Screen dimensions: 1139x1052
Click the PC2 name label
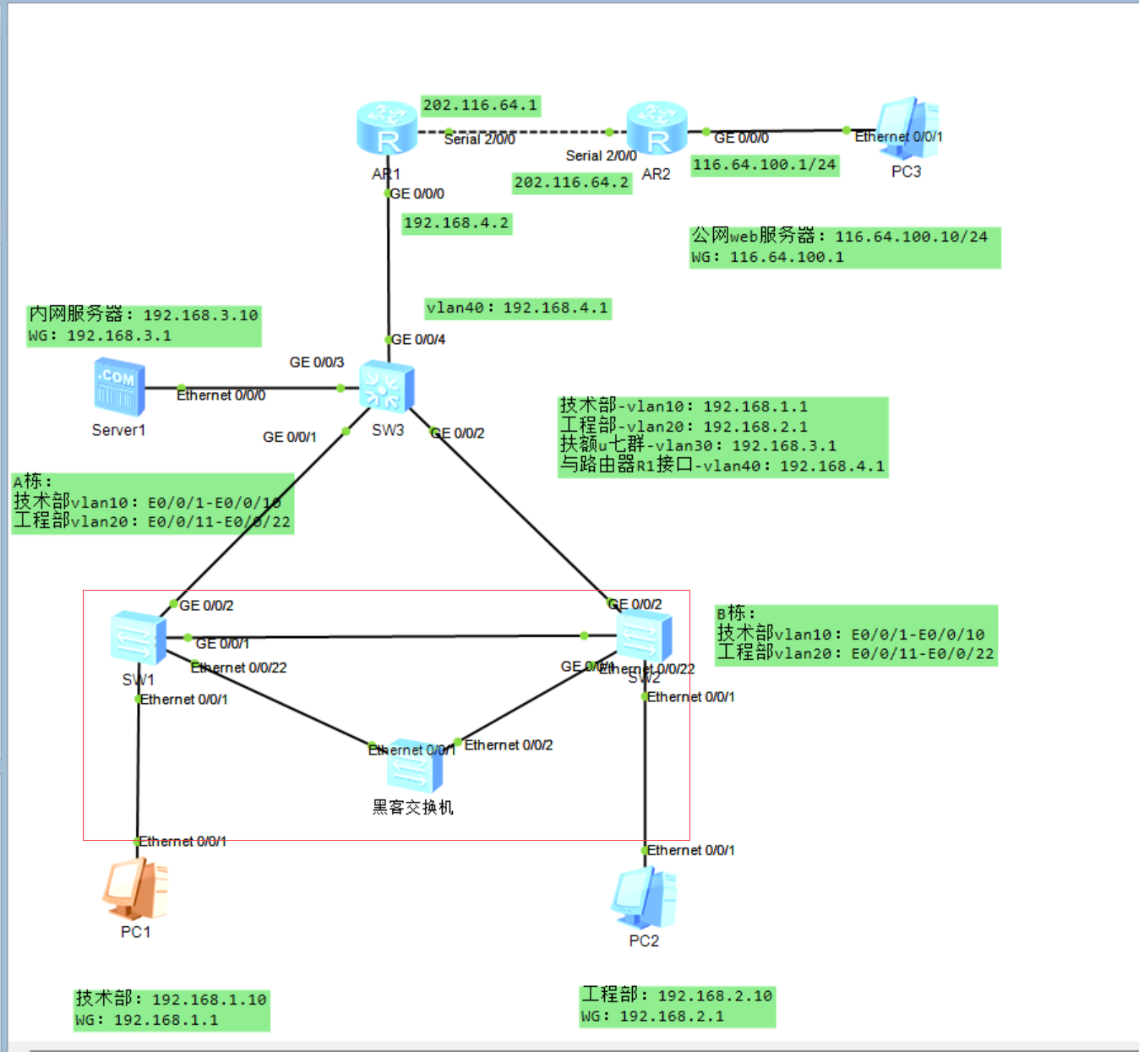[x=644, y=941]
